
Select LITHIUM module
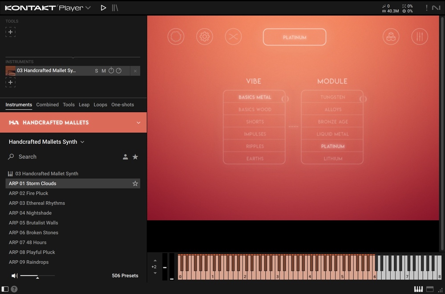click(332, 159)
